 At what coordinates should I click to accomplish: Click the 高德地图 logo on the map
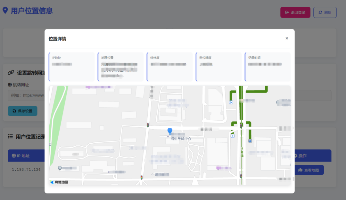click(59, 182)
